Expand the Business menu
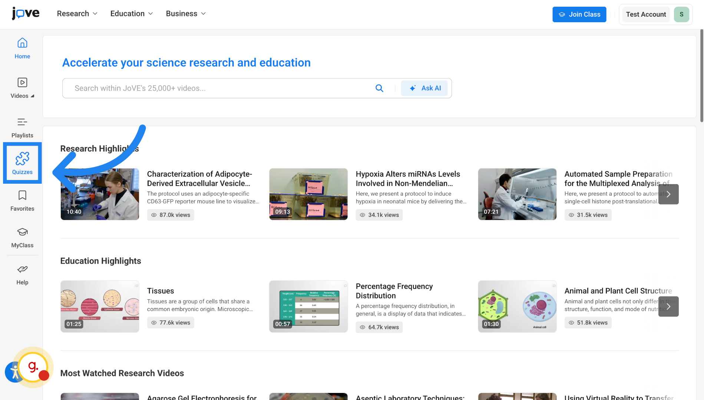This screenshot has height=400, width=704. (x=186, y=14)
